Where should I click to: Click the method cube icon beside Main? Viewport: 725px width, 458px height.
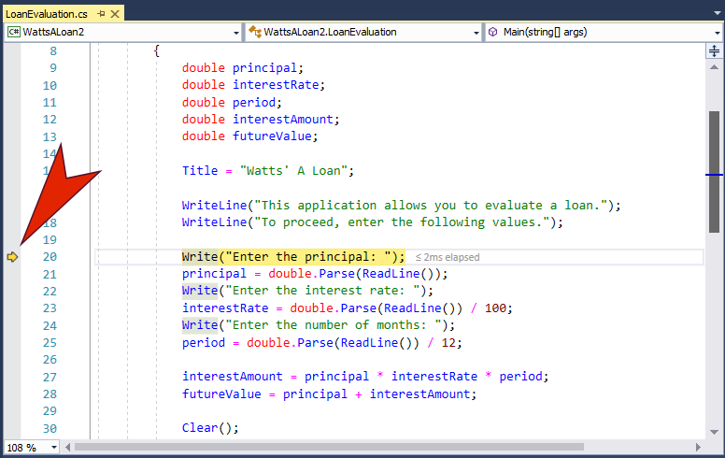tap(493, 32)
